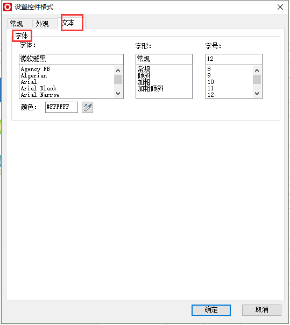Click the 取消 button
Screen dimensions: 290x325
261,310
